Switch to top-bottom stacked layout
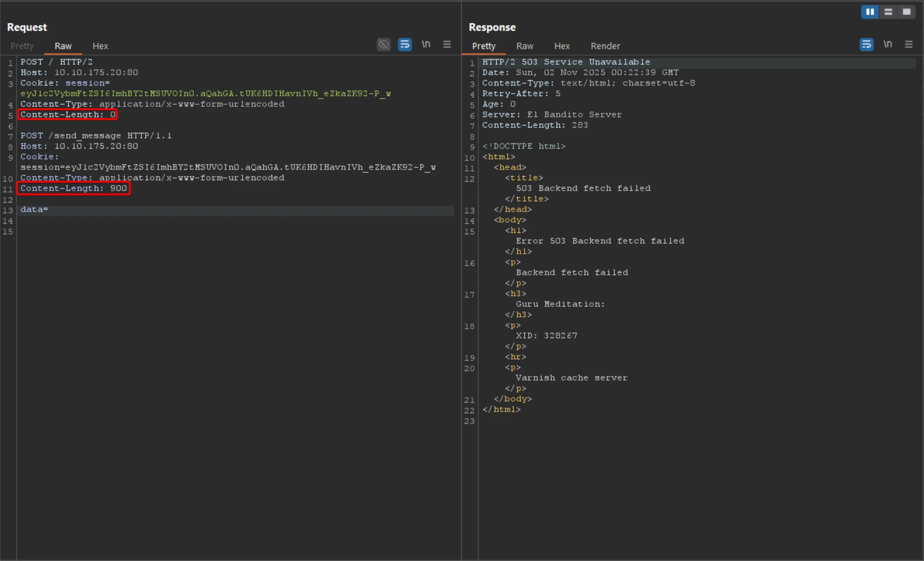Viewport: 924px width, 561px height. [888, 12]
